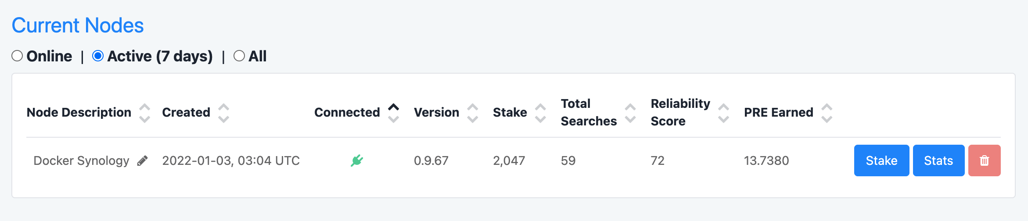
Task: Sort by Node Description arrows
Action: [144, 113]
